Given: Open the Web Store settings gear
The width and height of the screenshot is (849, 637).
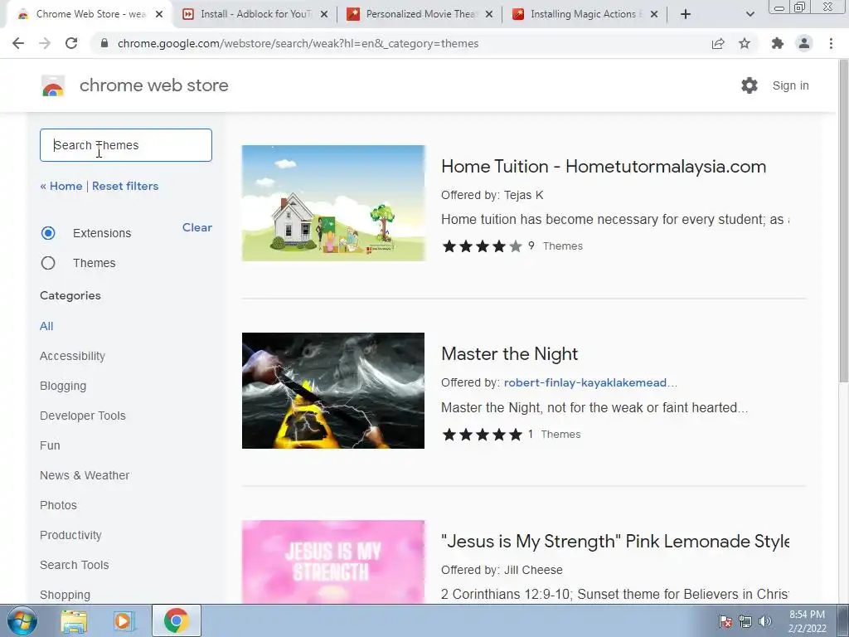Looking at the screenshot, I should [x=750, y=85].
